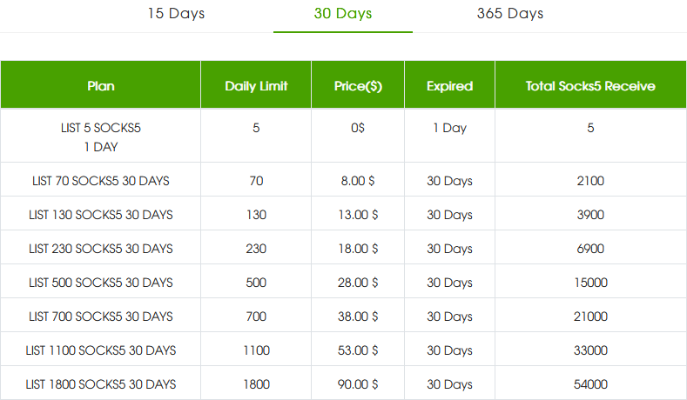This screenshot has width=687, height=400.
Task: Click the 90.00 $ price cell
Action: pyautogui.click(x=357, y=384)
